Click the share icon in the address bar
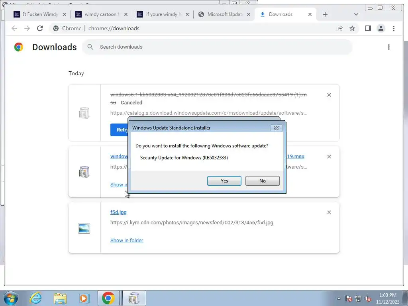The height and width of the screenshot is (306, 408). coord(339,28)
